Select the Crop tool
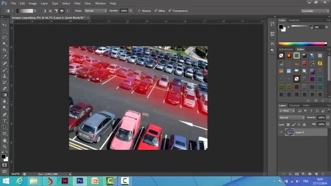The width and height of the screenshot is (331, 186). 5,50
